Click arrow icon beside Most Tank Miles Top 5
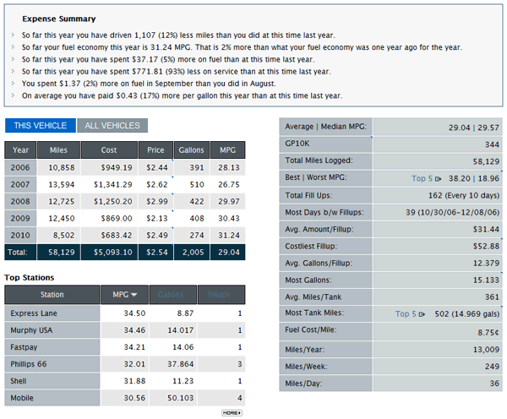 pos(422,314)
